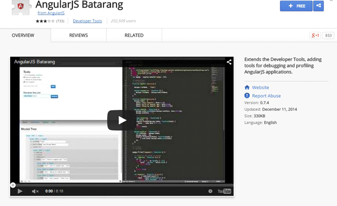Click the Google +1 button
The image size is (337, 206).
tap(315, 35)
